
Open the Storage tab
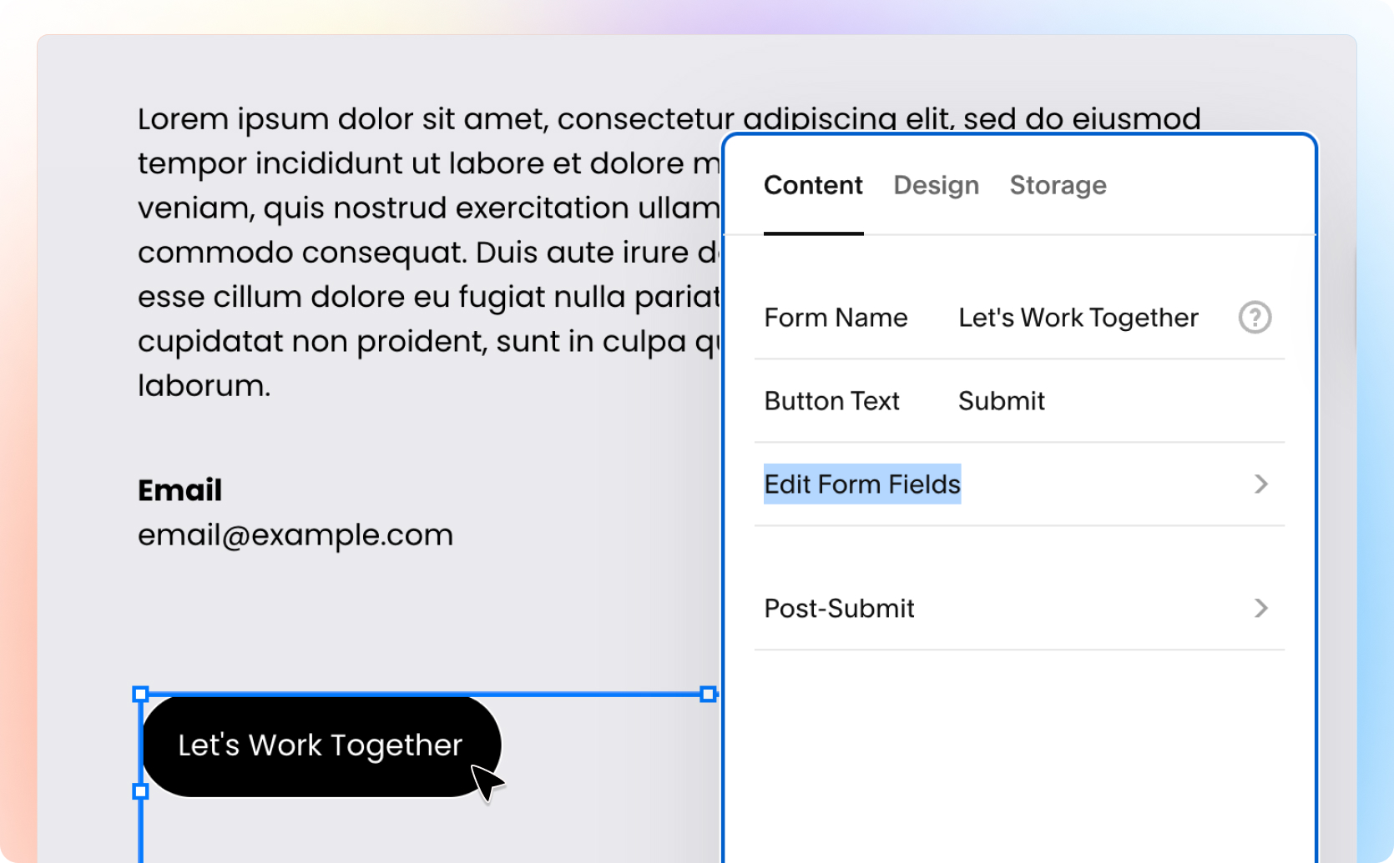1058,185
